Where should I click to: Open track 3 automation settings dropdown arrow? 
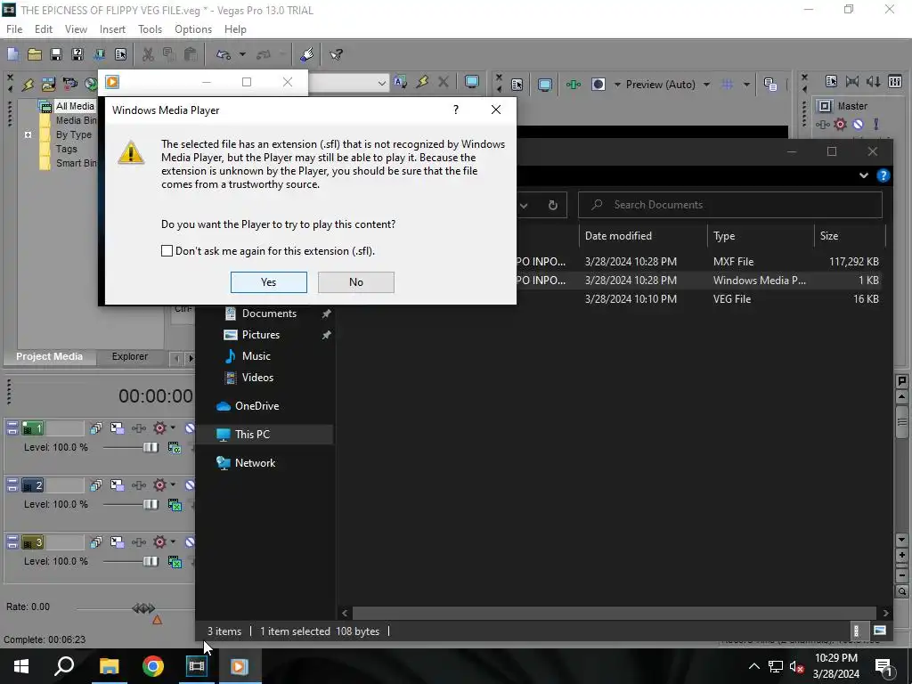(x=173, y=542)
